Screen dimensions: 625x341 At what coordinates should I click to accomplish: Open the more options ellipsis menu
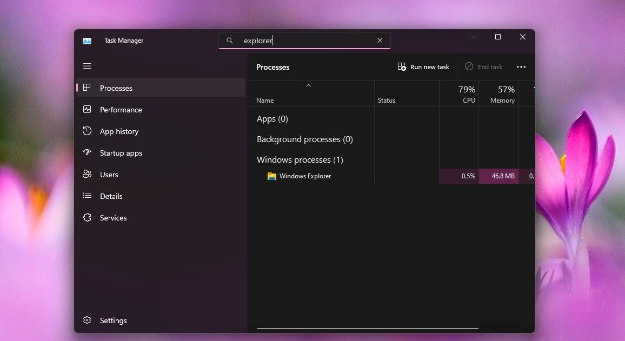point(521,66)
